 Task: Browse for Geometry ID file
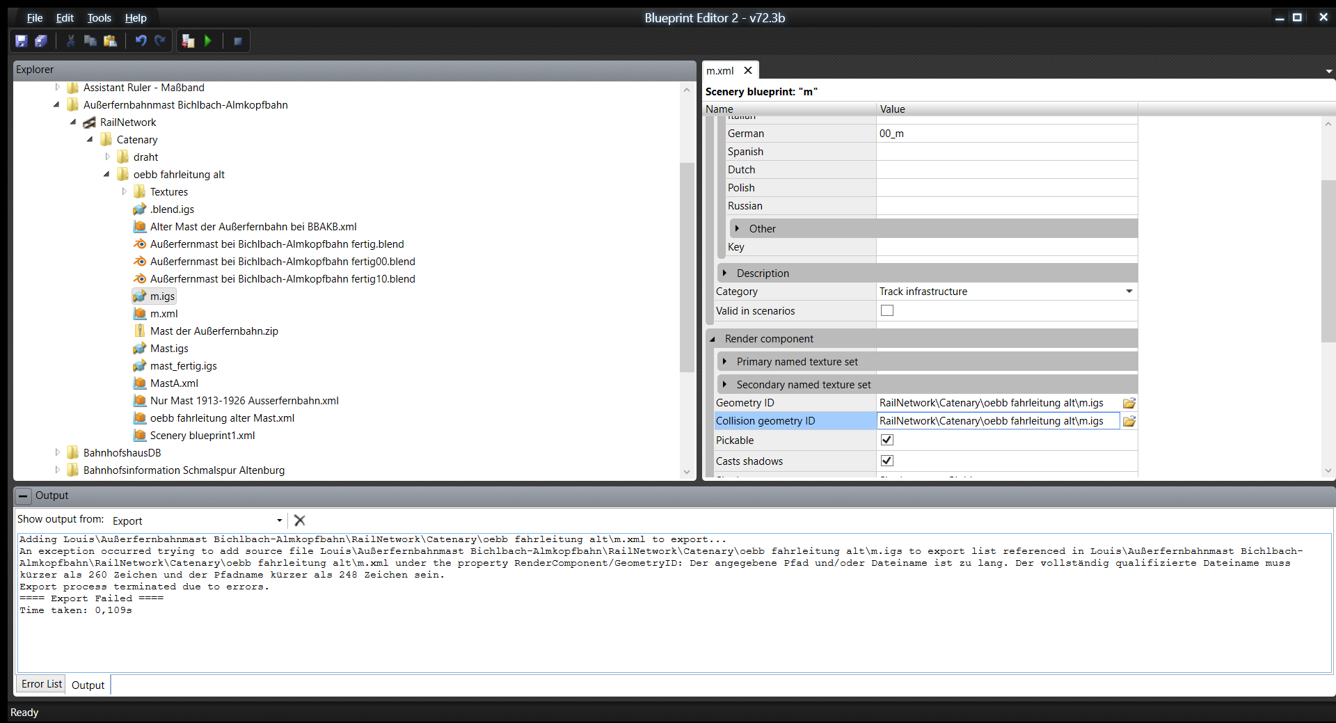point(1129,403)
